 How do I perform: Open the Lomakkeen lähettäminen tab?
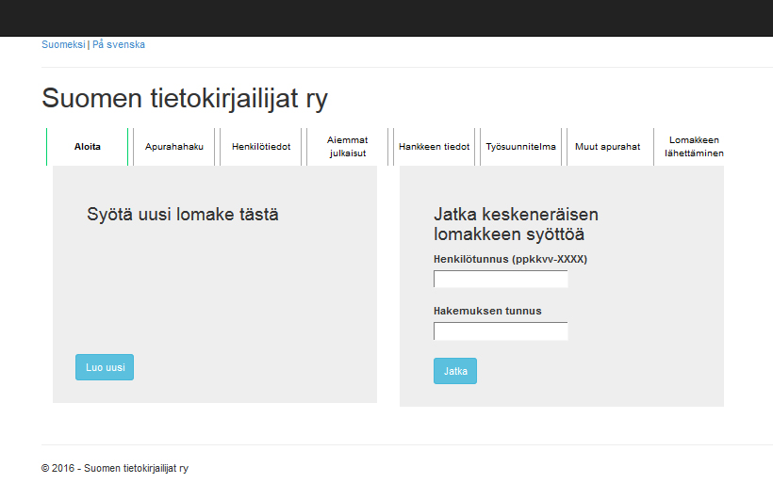[694, 147]
